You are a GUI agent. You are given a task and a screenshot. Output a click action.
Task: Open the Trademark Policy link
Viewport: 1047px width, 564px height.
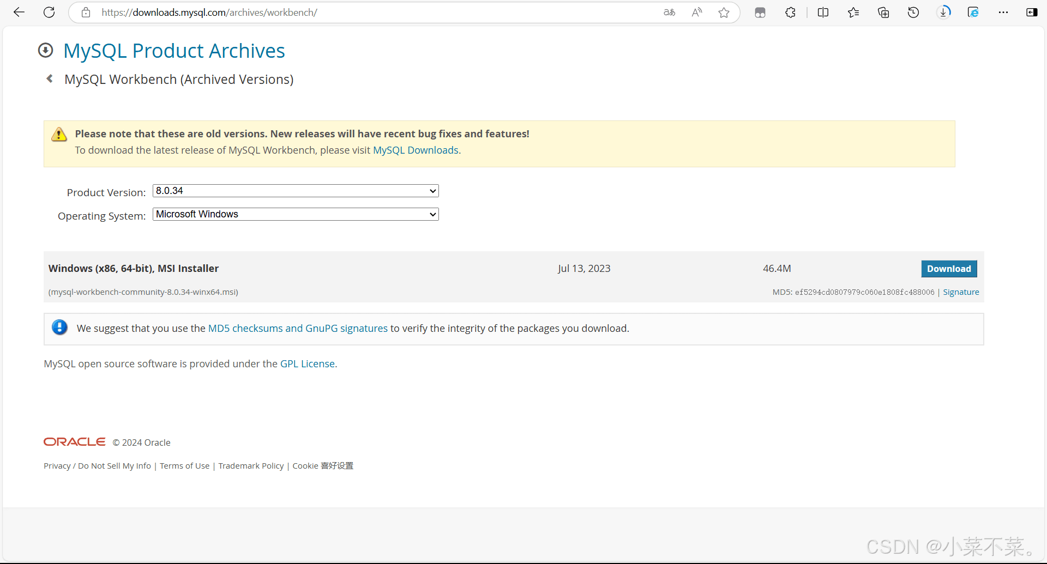(251, 466)
